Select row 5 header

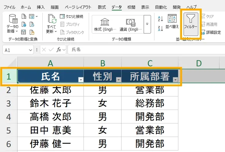pos(9,130)
